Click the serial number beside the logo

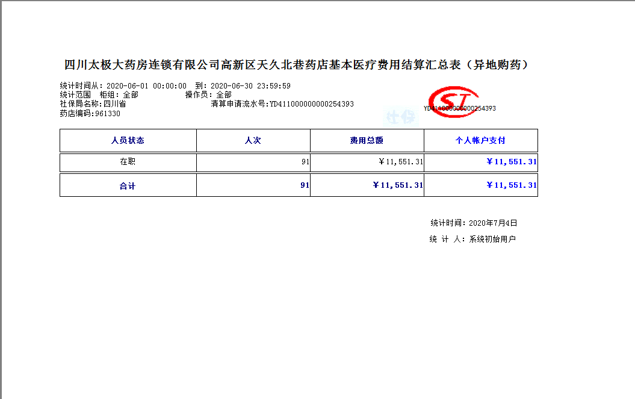click(x=460, y=108)
